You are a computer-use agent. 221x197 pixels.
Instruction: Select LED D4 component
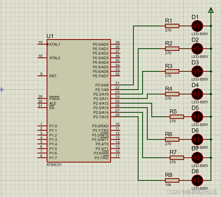(x=197, y=94)
